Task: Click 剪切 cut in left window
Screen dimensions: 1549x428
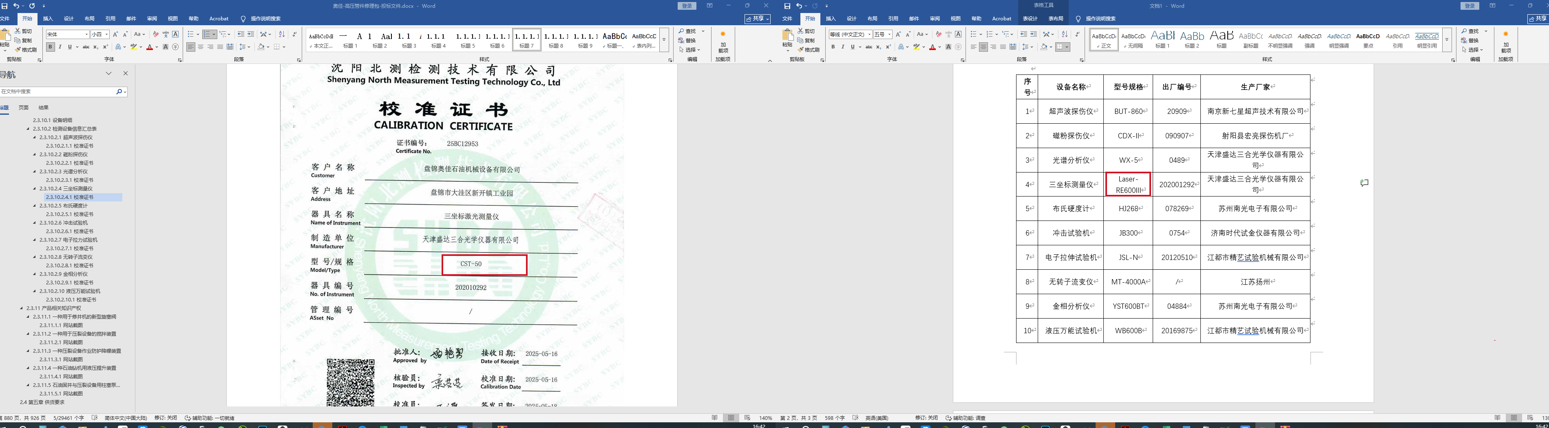Action: click(x=24, y=31)
